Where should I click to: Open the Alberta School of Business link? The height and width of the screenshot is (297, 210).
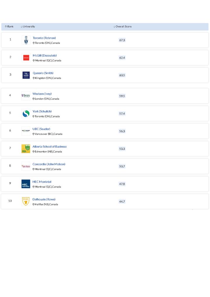[50, 146]
